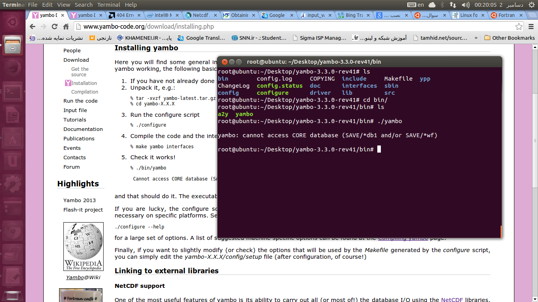The height and width of the screenshot is (302, 538).
Task: Open Events in the site sidebar
Action: pyautogui.click(x=72, y=148)
